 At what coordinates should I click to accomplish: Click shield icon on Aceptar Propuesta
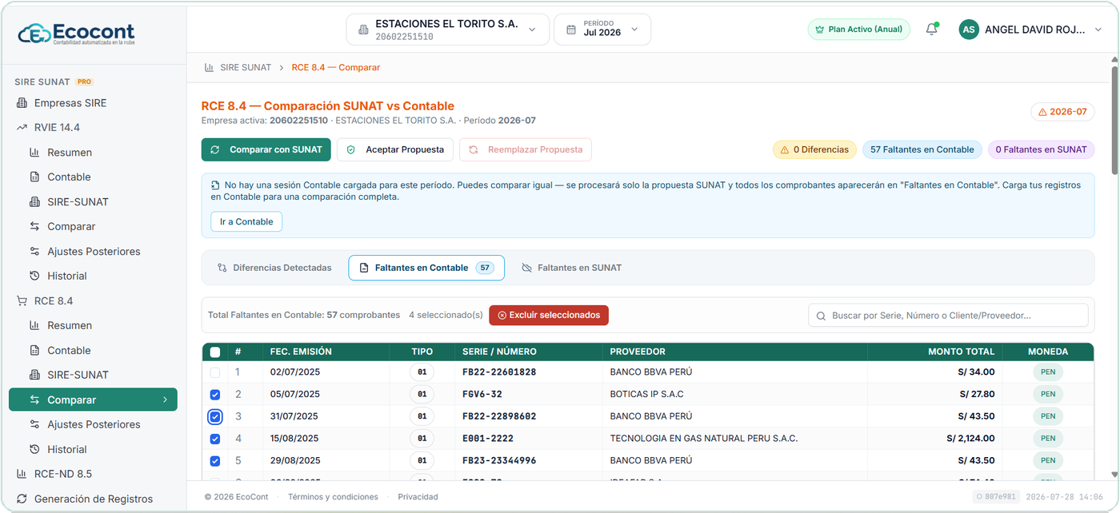click(x=350, y=149)
